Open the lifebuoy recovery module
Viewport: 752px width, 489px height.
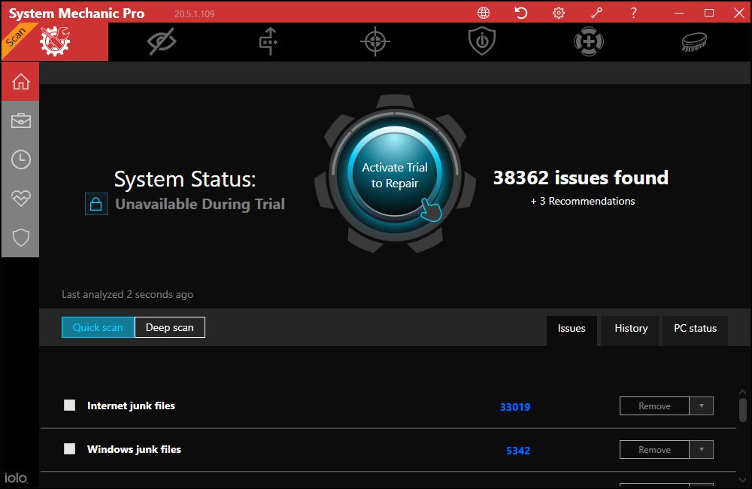589,41
